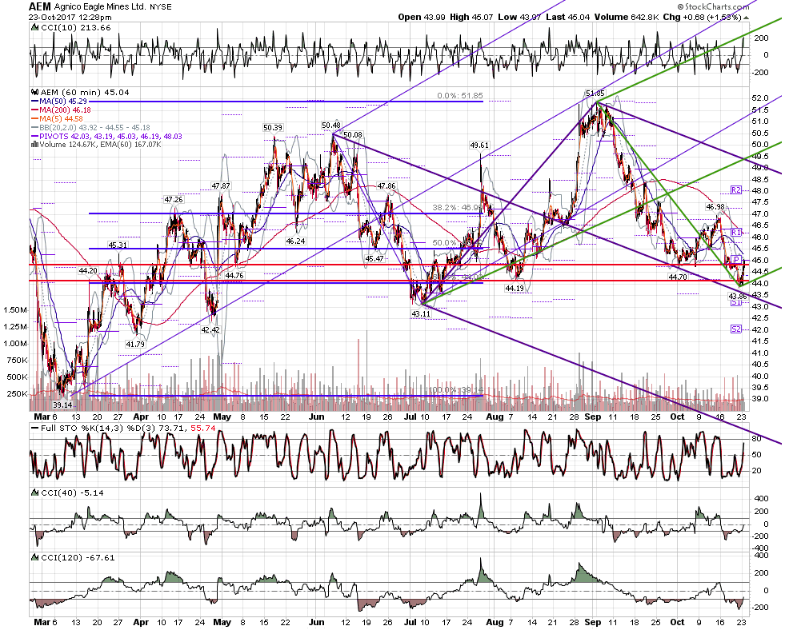
Task: Click the 46.24 price low label
Action: point(295,241)
